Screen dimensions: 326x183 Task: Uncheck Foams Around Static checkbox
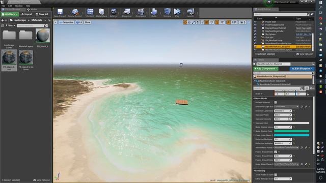pyautogui.click(x=276, y=152)
